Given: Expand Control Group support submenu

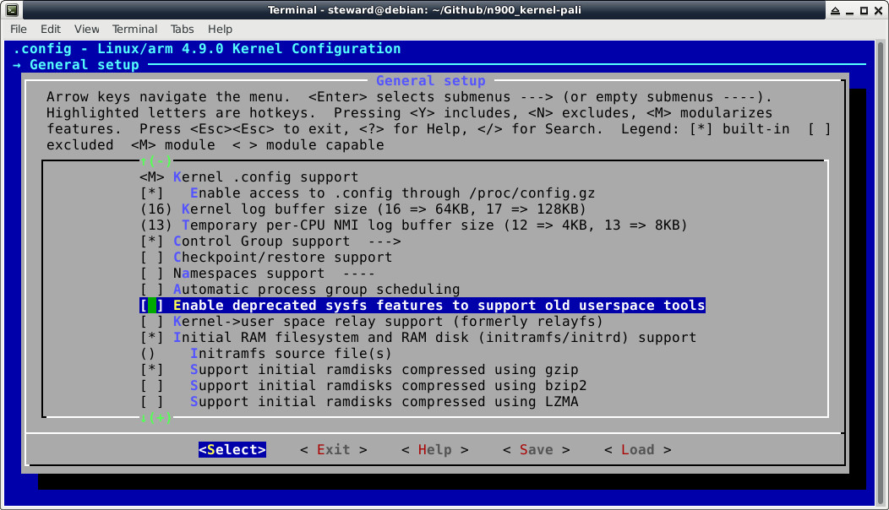Looking at the screenshot, I should click(270, 241).
